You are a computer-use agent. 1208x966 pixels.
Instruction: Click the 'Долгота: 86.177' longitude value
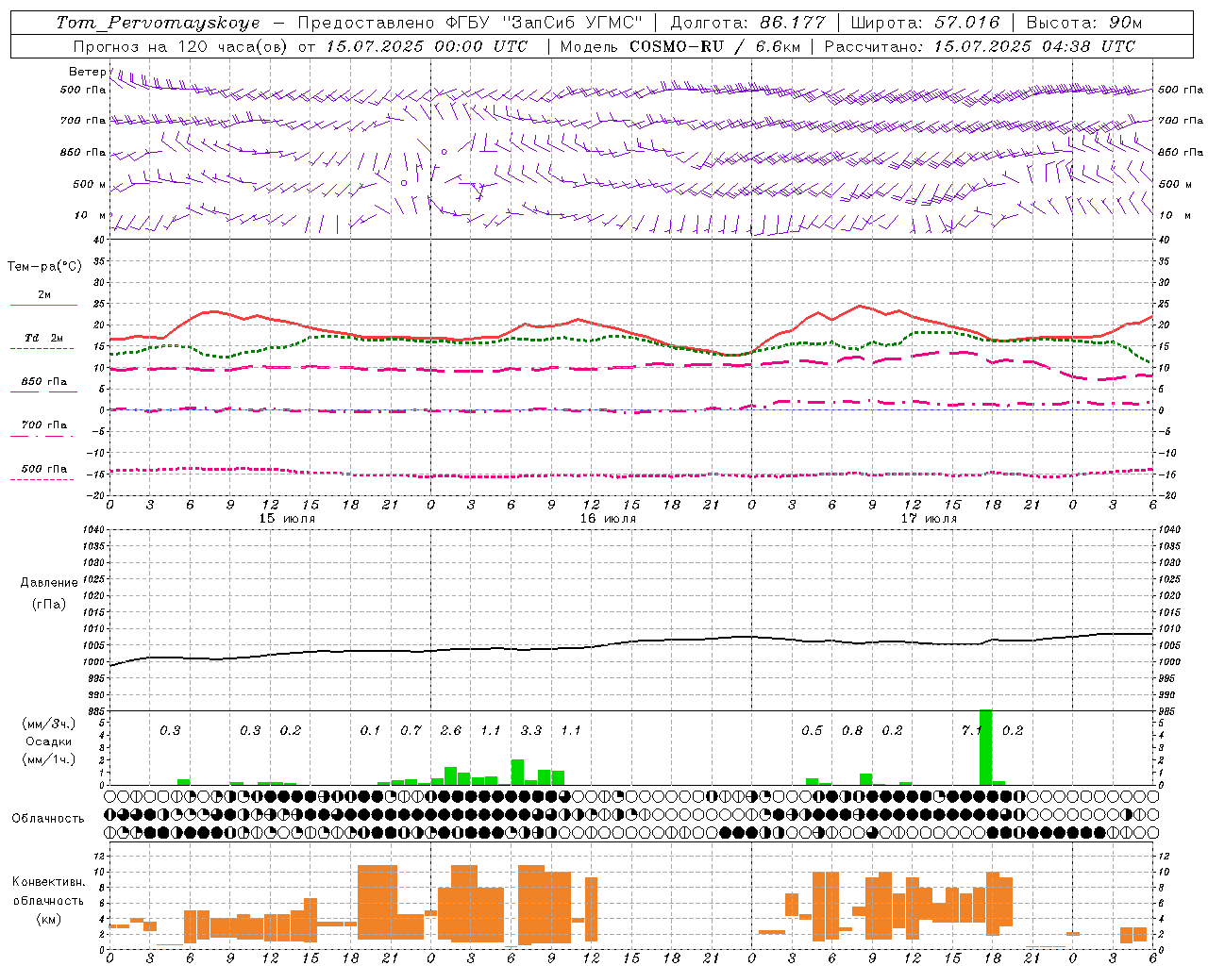pos(748,23)
